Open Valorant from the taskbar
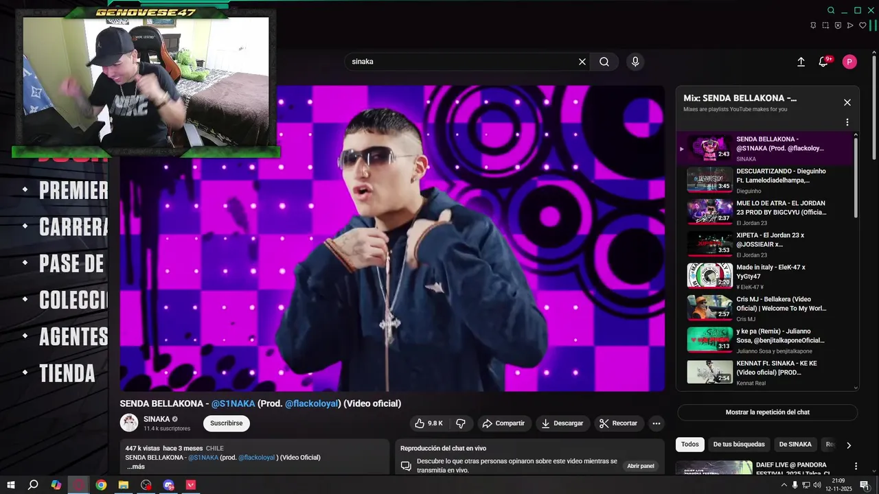The width and height of the screenshot is (879, 494). [191, 485]
